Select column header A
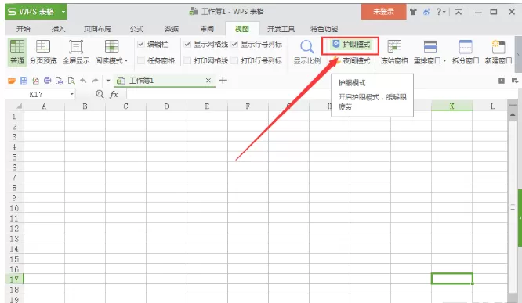 tap(44, 106)
